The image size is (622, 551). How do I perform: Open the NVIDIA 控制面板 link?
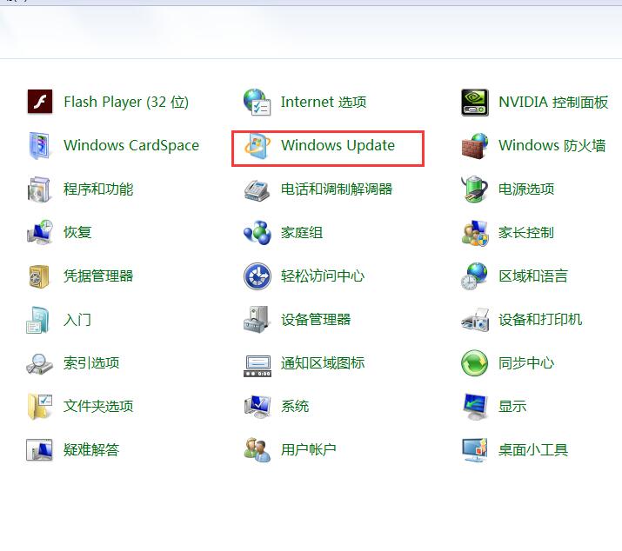click(x=553, y=103)
